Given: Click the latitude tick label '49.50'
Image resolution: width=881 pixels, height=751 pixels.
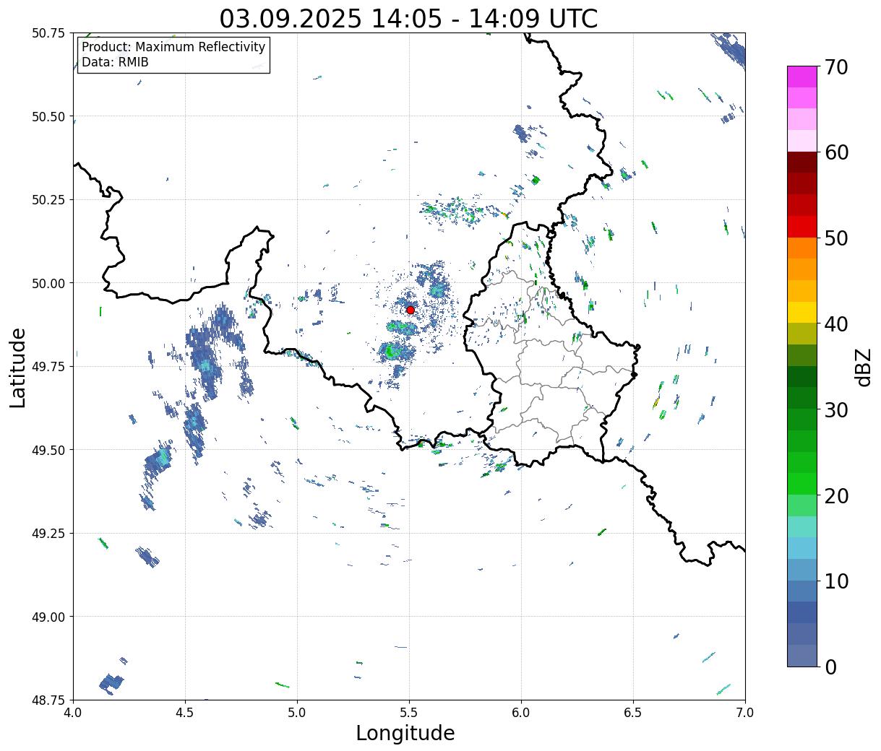Looking at the screenshot, I should (x=48, y=450).
